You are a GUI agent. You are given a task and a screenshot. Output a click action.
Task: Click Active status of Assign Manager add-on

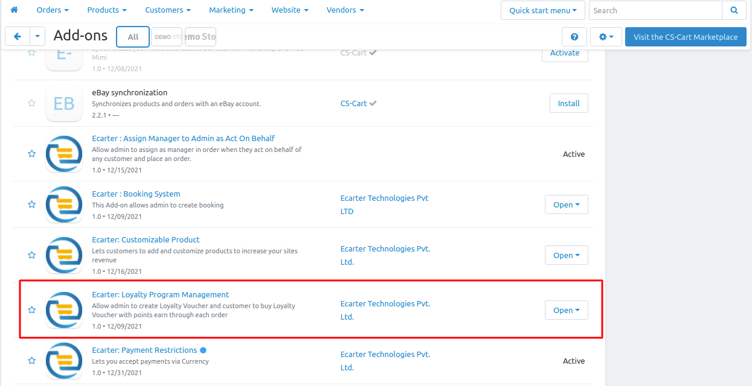click(x=574, y=154)
